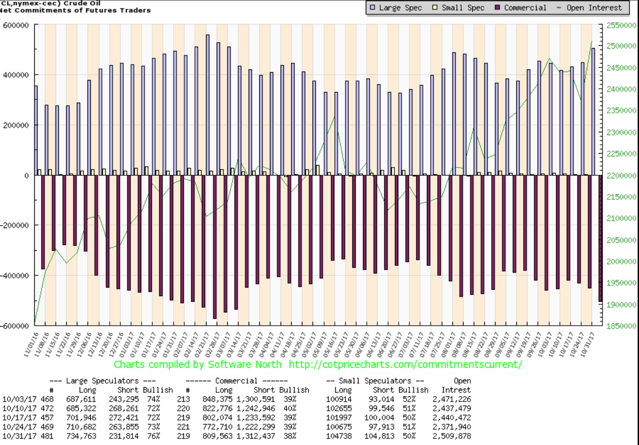Screen dimensions: 639x445
Task: Click Large Spec short value 231,814
Action: 124,436
